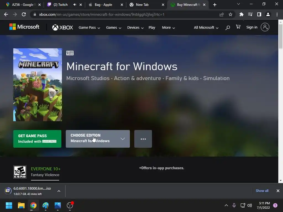Open File Explorer from the taskbar

tap(21, 205)
